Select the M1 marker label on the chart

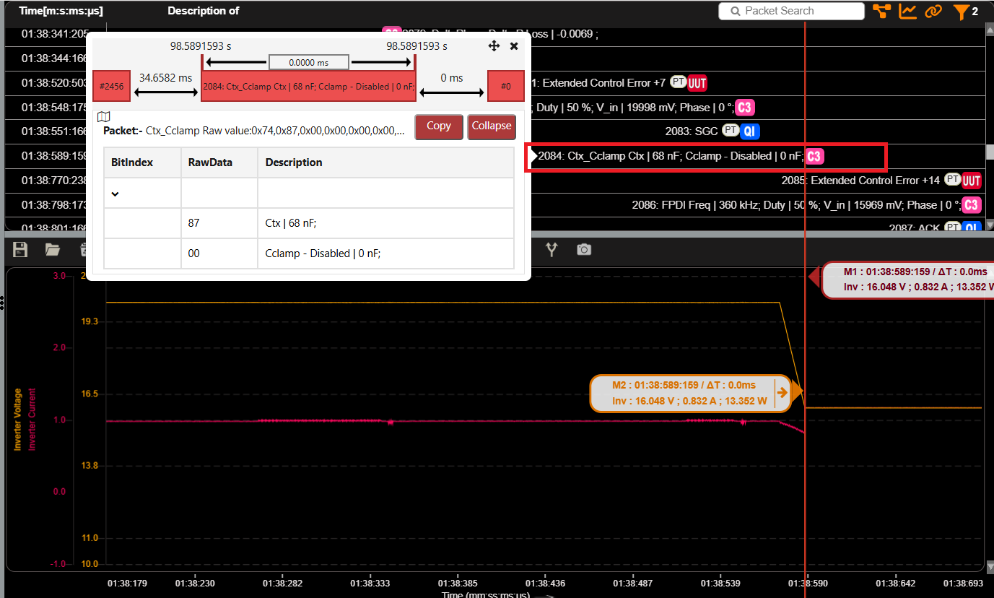pyautogui.click(x=908, y=279)
